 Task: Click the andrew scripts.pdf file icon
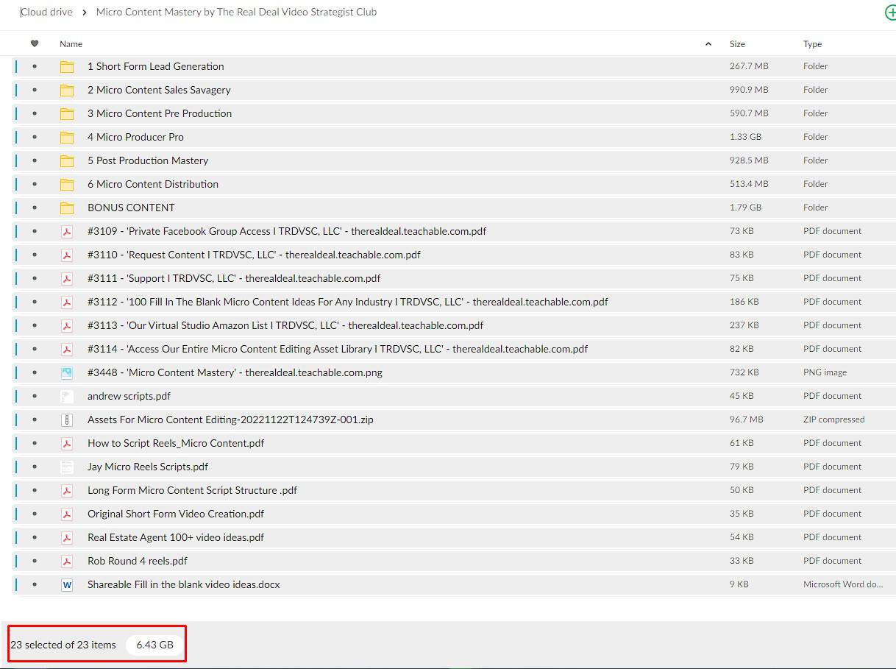coord(67,396)
